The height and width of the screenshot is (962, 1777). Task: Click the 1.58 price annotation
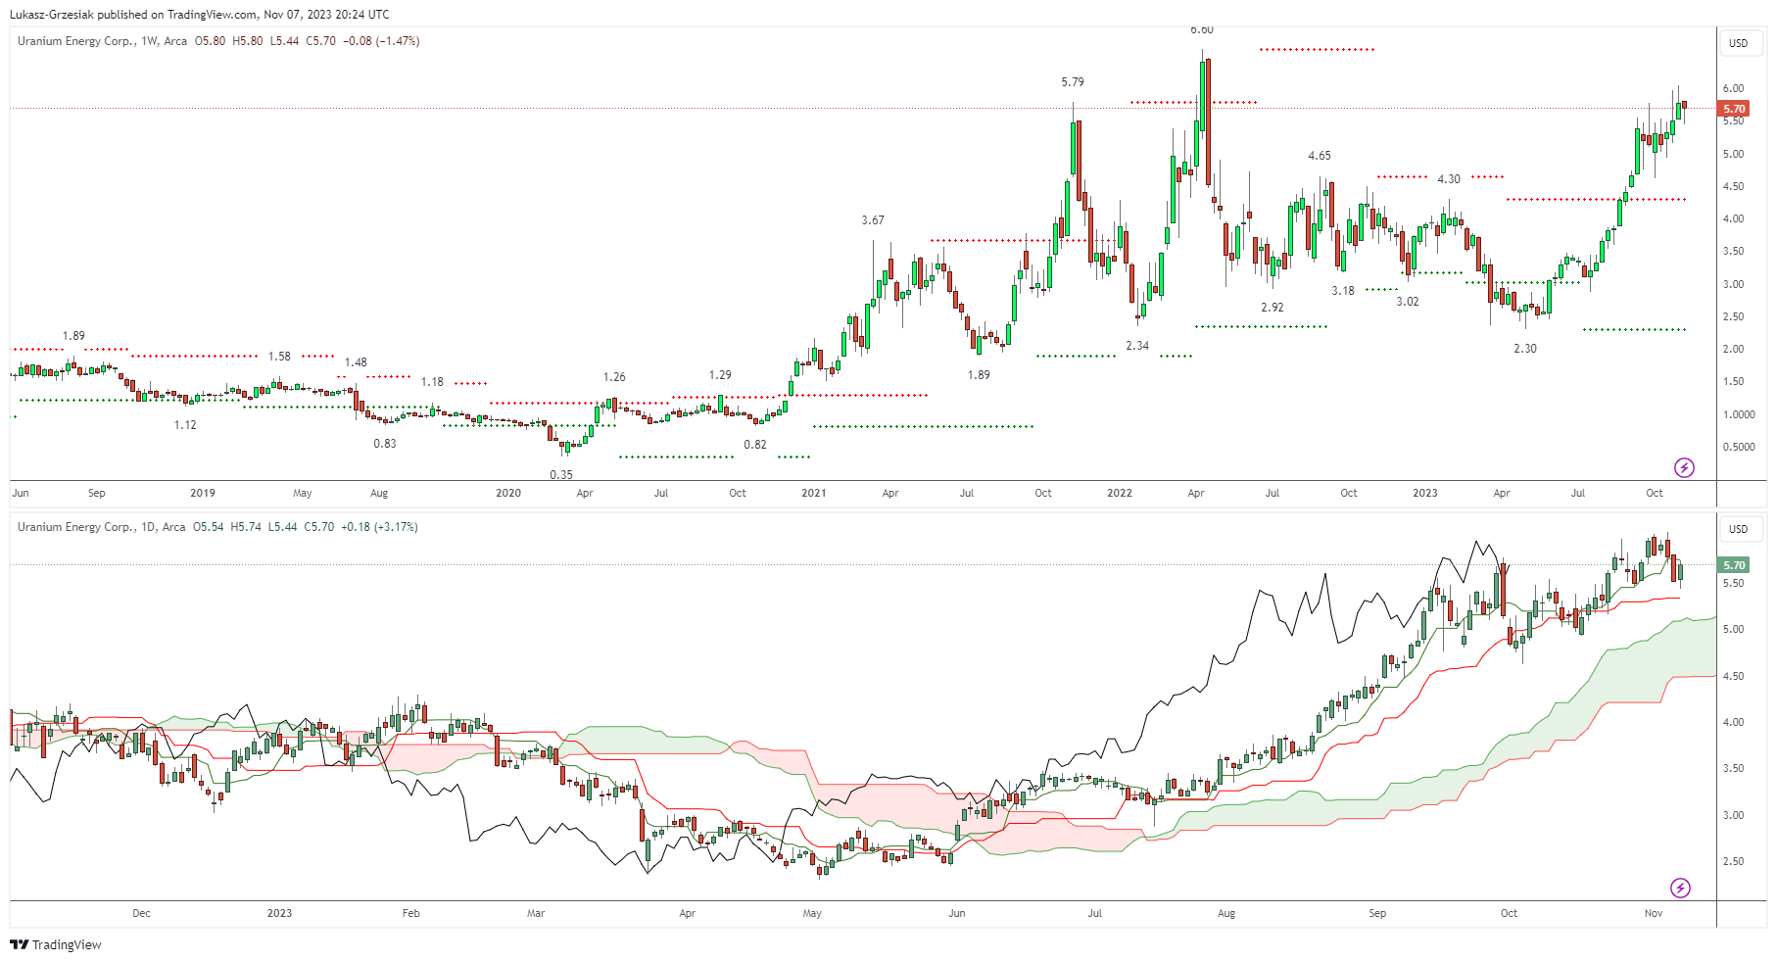point(279,357)
